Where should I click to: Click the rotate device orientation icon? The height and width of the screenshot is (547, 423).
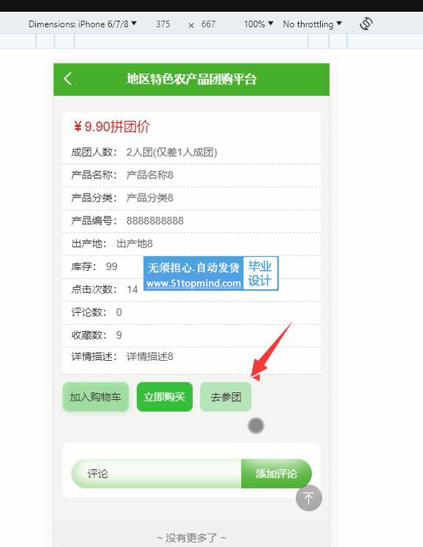(x=366, y=24)
